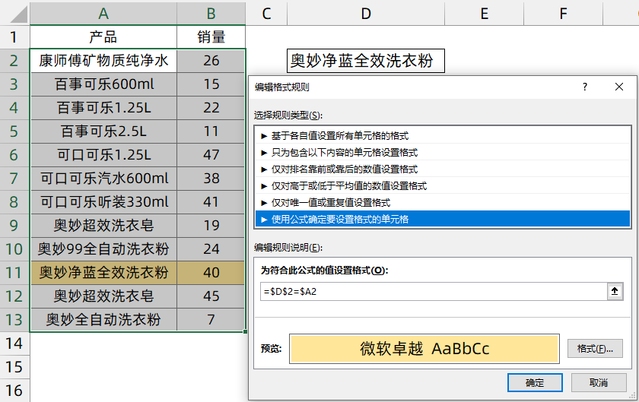Click sales value 38
Screen dimensions: 639x402
pyautogui.click(x=211, y=179)
